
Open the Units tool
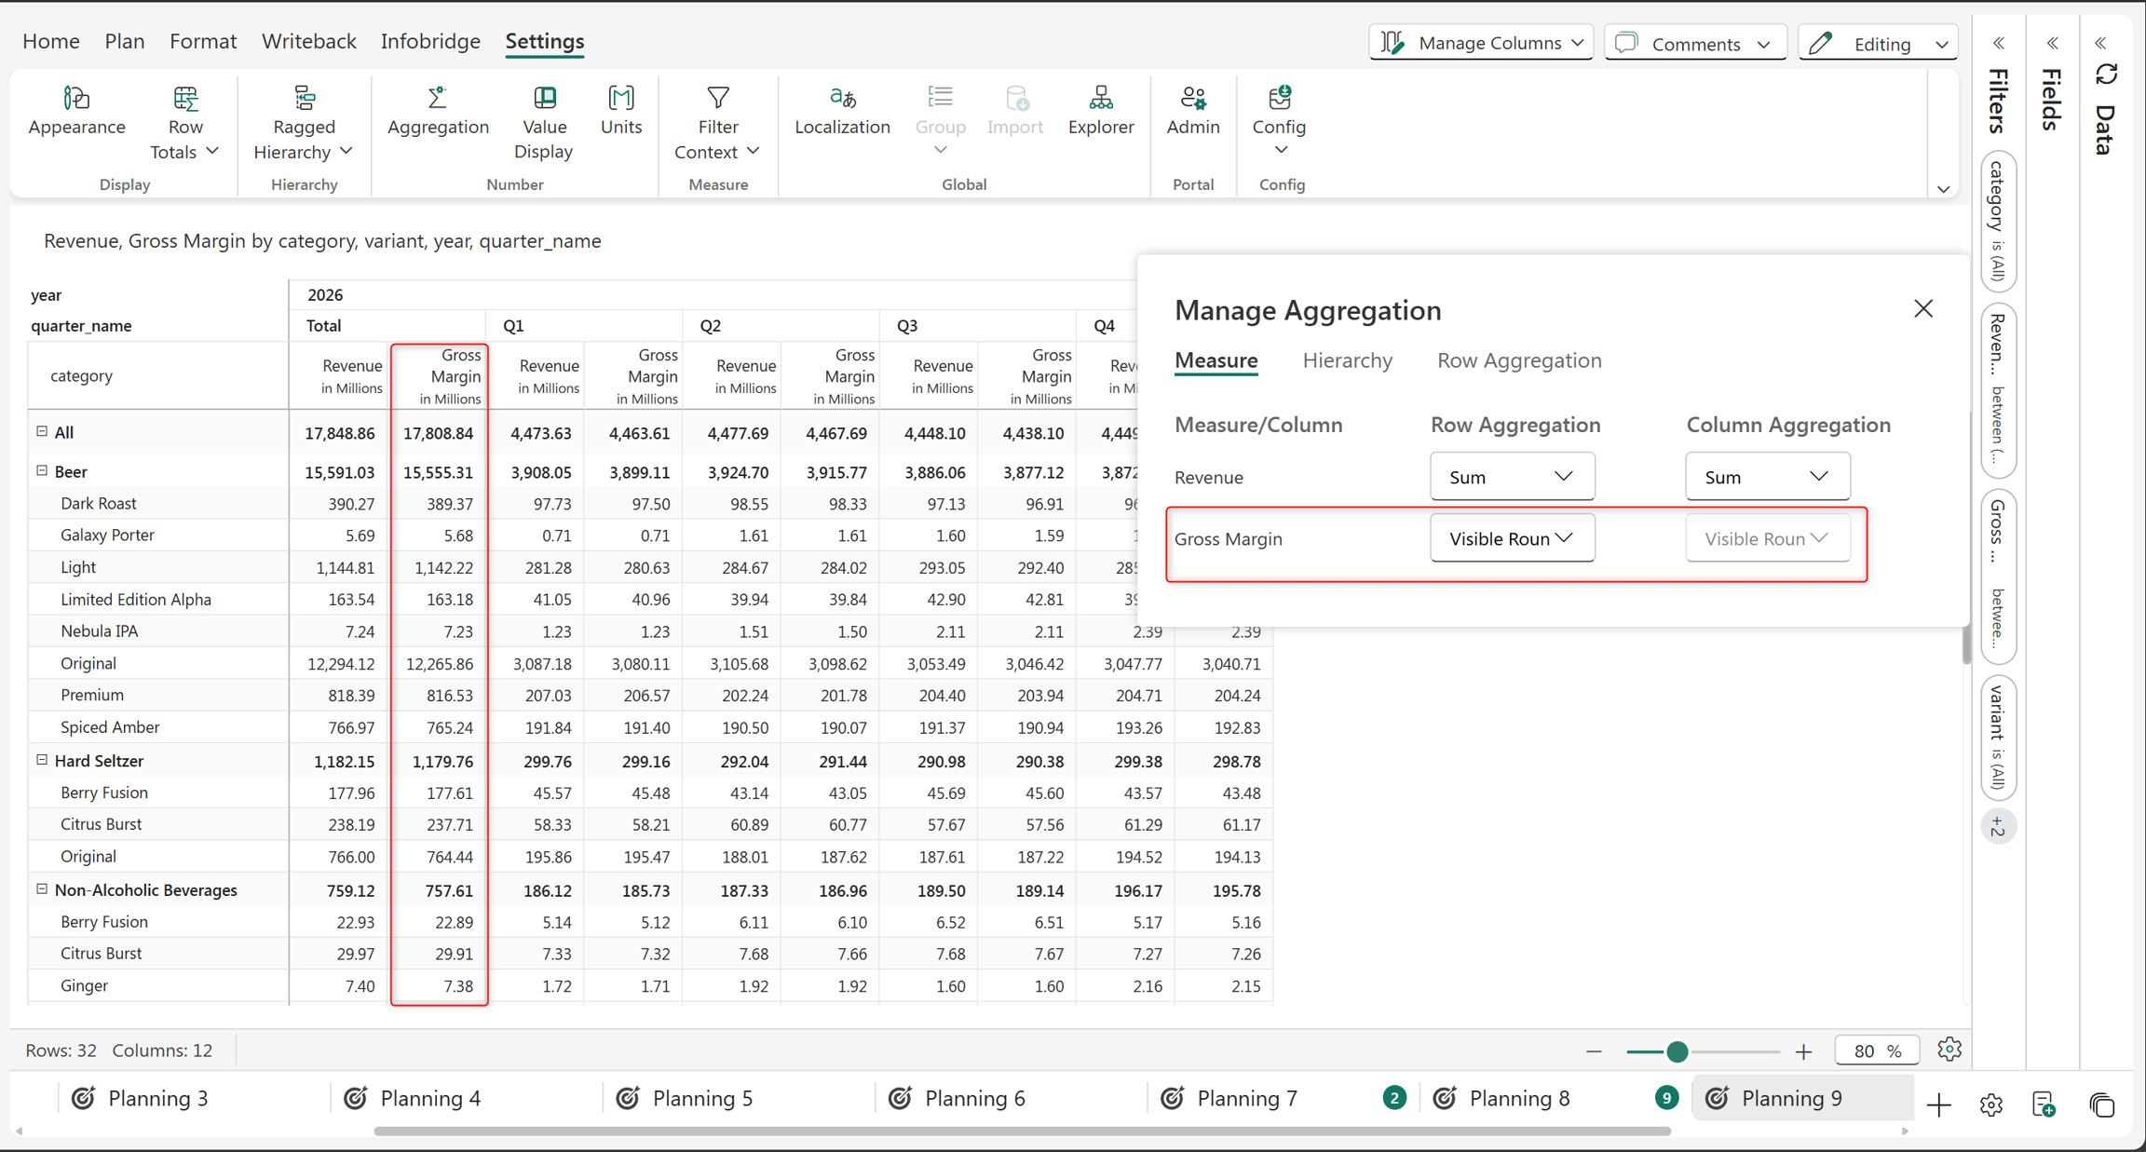point(621,112)
